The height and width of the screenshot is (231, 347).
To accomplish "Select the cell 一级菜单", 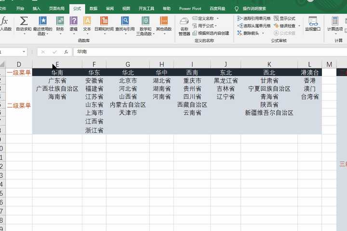I will [19, 73].
